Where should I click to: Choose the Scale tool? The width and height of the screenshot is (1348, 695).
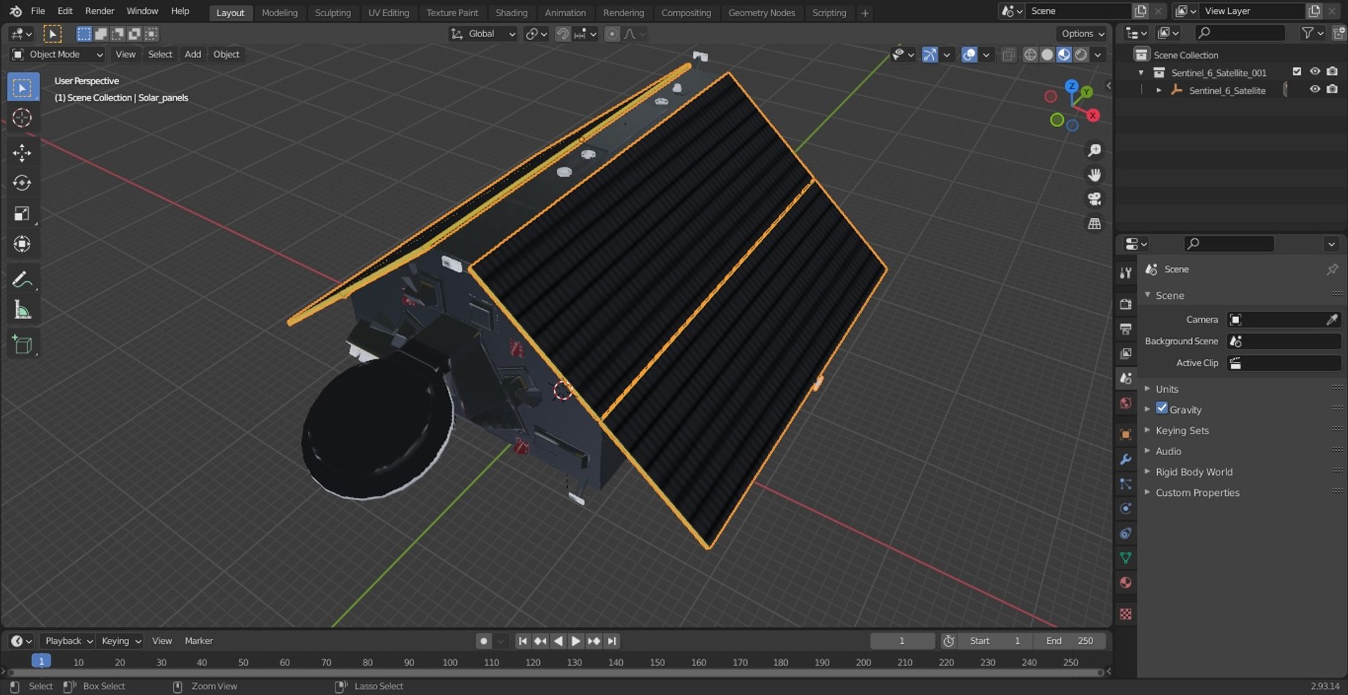(22, 214)
